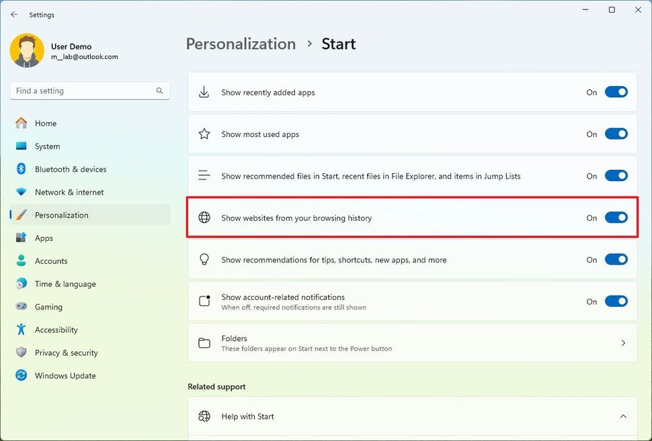Toggle Show account-related notifications off
652x441 pixels.
click(616, 301)
